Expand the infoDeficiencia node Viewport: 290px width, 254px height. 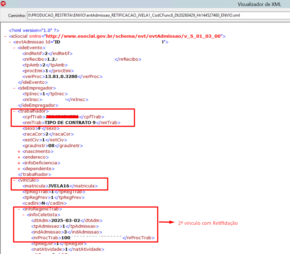click(x=19, y=163)
